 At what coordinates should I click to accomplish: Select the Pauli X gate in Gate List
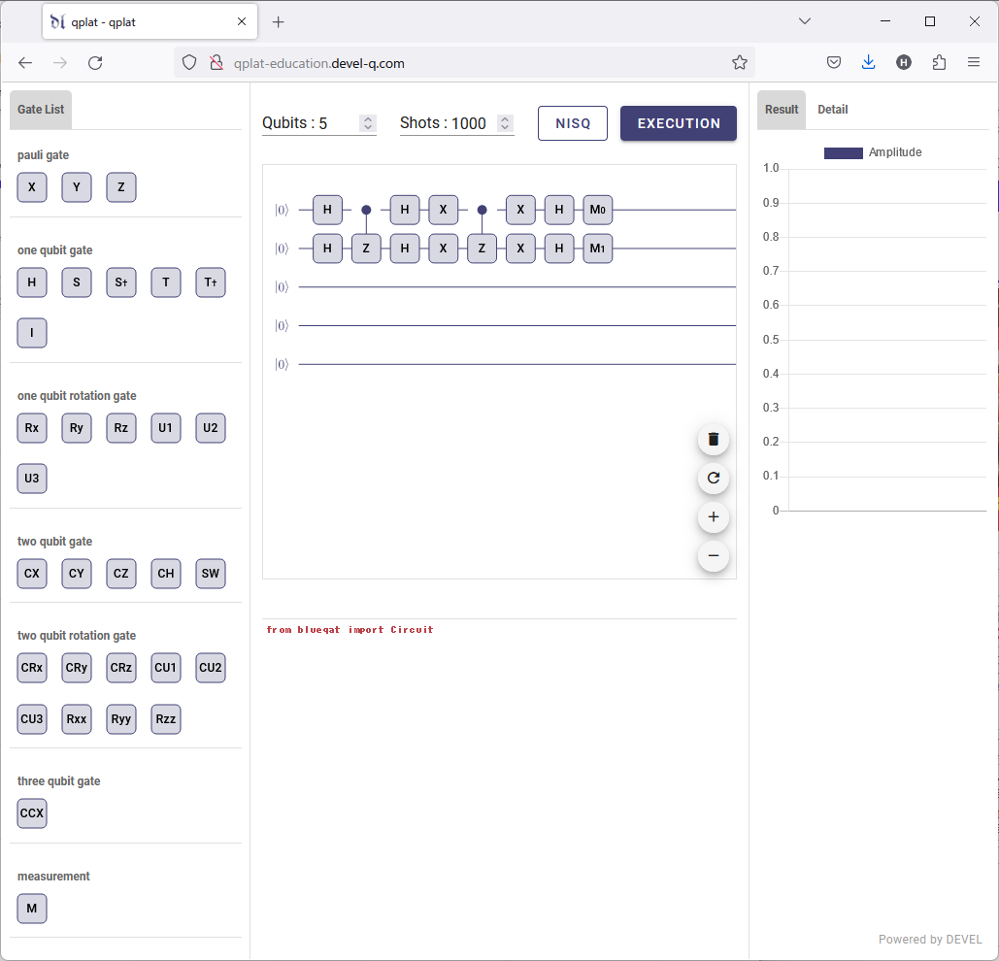[x=32, y=187]
